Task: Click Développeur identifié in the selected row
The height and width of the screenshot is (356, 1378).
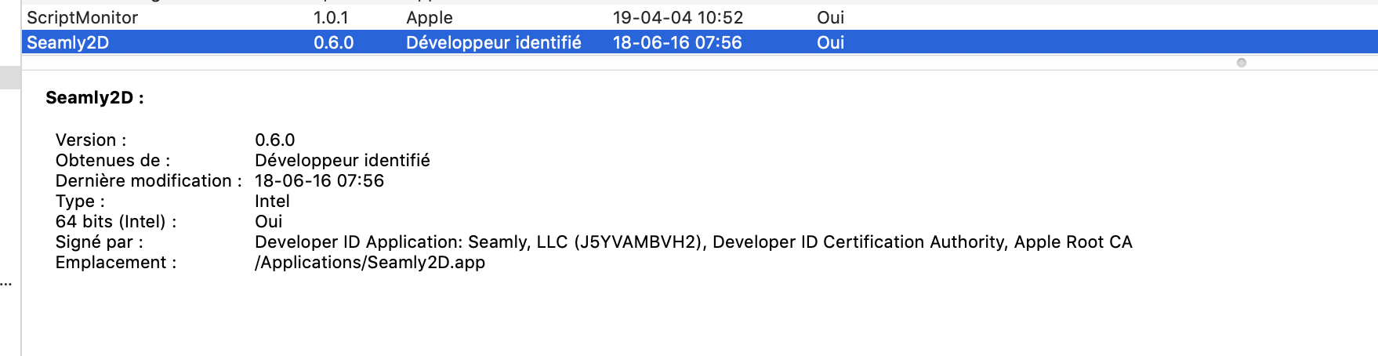Action: point(494,42)
